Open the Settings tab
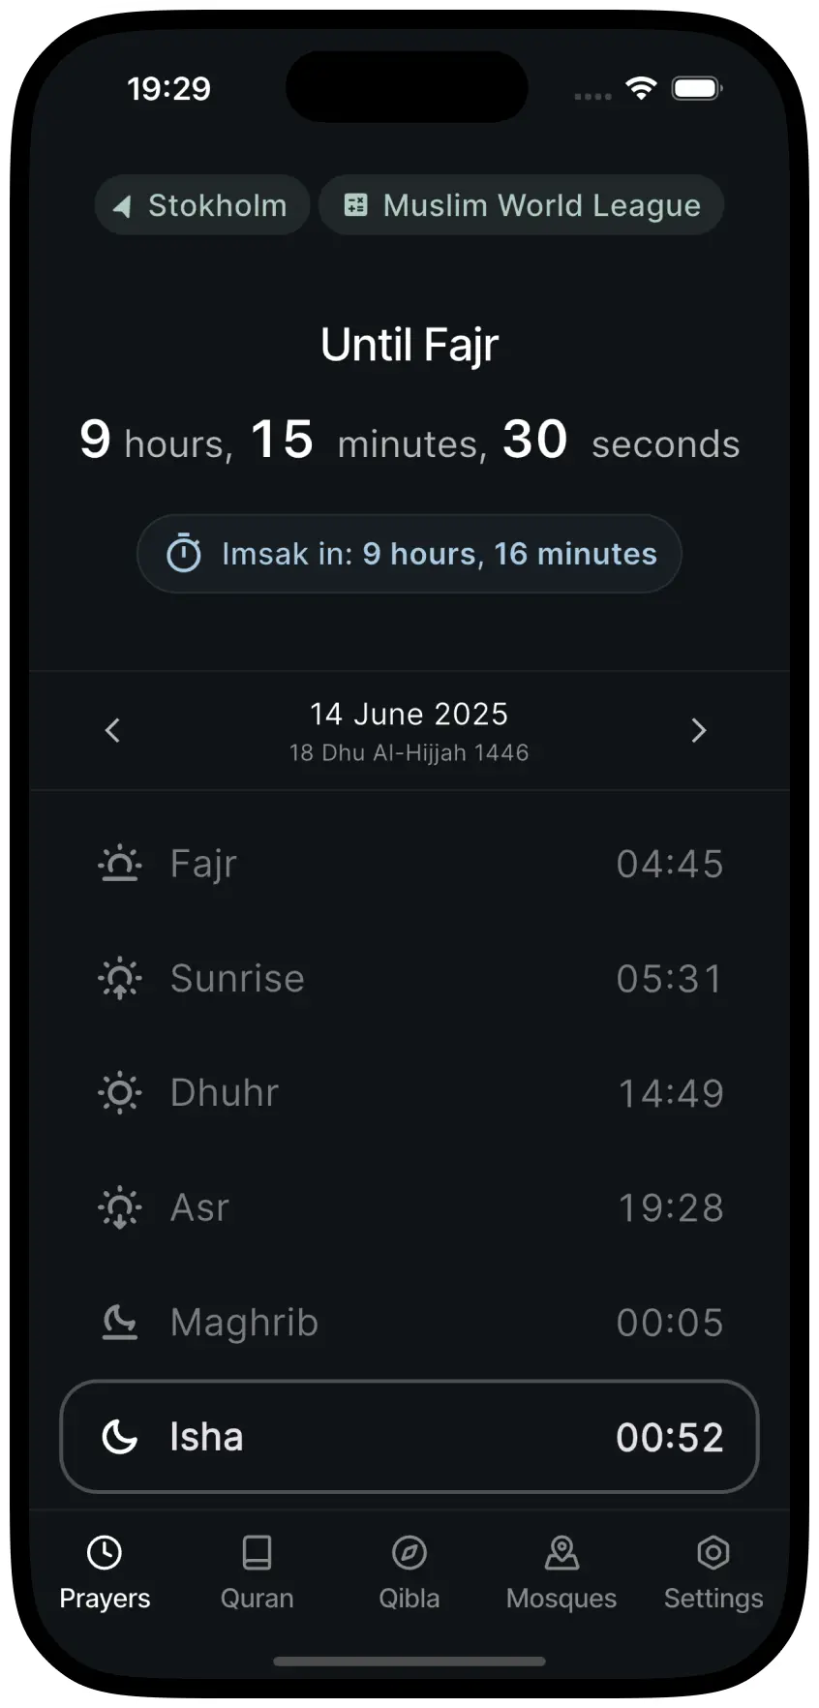 [x=713, y=1572]
